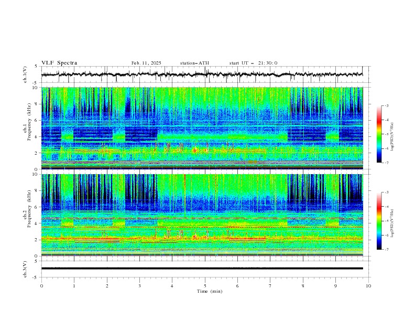
Task: Click inside the ch.1 spectrogram panel
Action: pyautogui.click(x=202, y=128)
